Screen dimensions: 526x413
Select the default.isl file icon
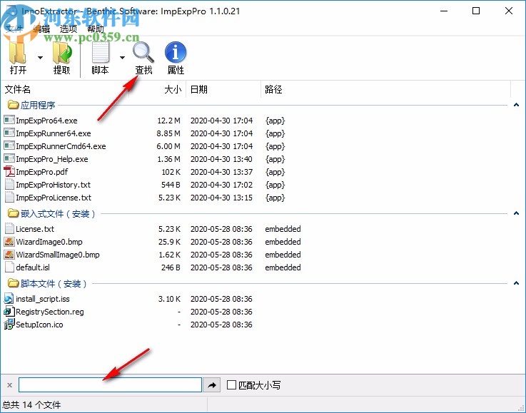pyautogui.click(x=9, y=267)
